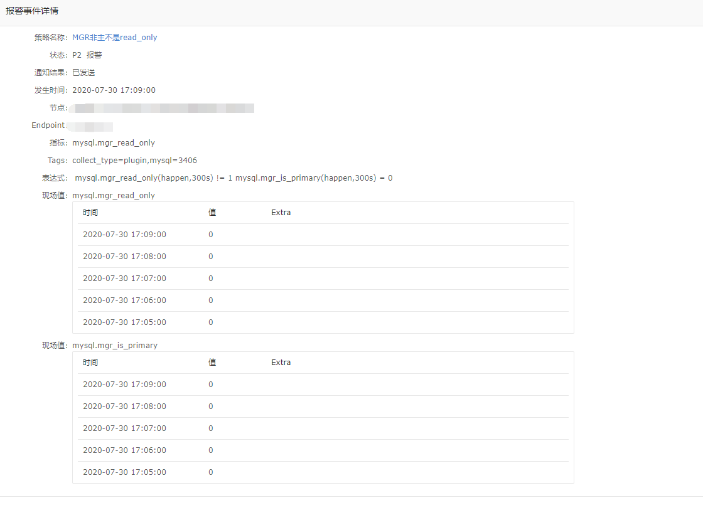703x510 pixels.
Task: Click the Endpoint label
Action: point(48,125)
